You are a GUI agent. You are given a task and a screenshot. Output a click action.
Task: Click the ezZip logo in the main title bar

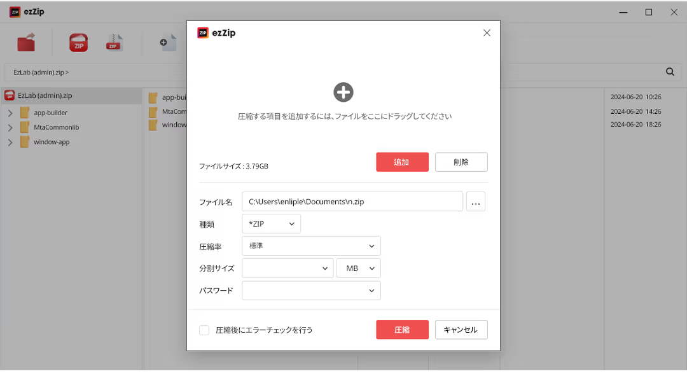click(x=27, y=12)
